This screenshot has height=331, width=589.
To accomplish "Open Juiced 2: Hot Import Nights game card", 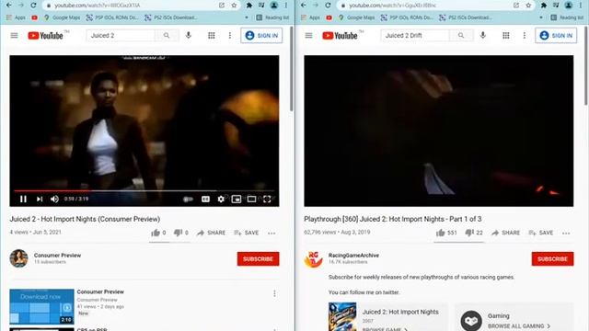I will [x=388, y=316].
